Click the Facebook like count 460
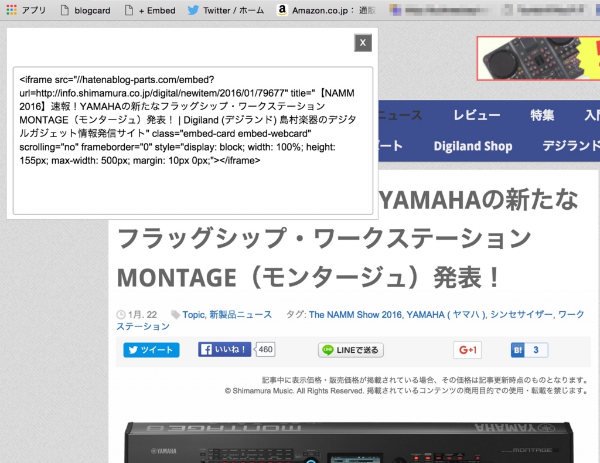Screen dimensions: 600x463 coord(265,349)
